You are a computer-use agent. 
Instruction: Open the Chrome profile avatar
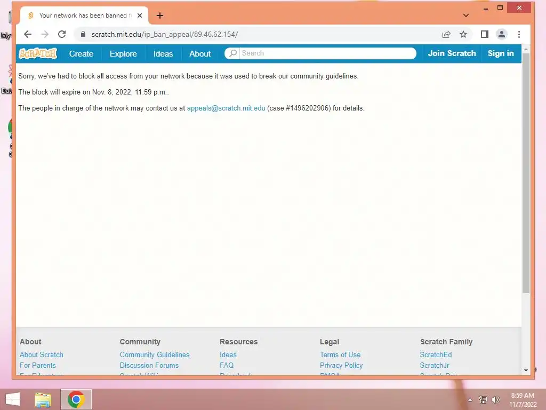tap(501, 34)
